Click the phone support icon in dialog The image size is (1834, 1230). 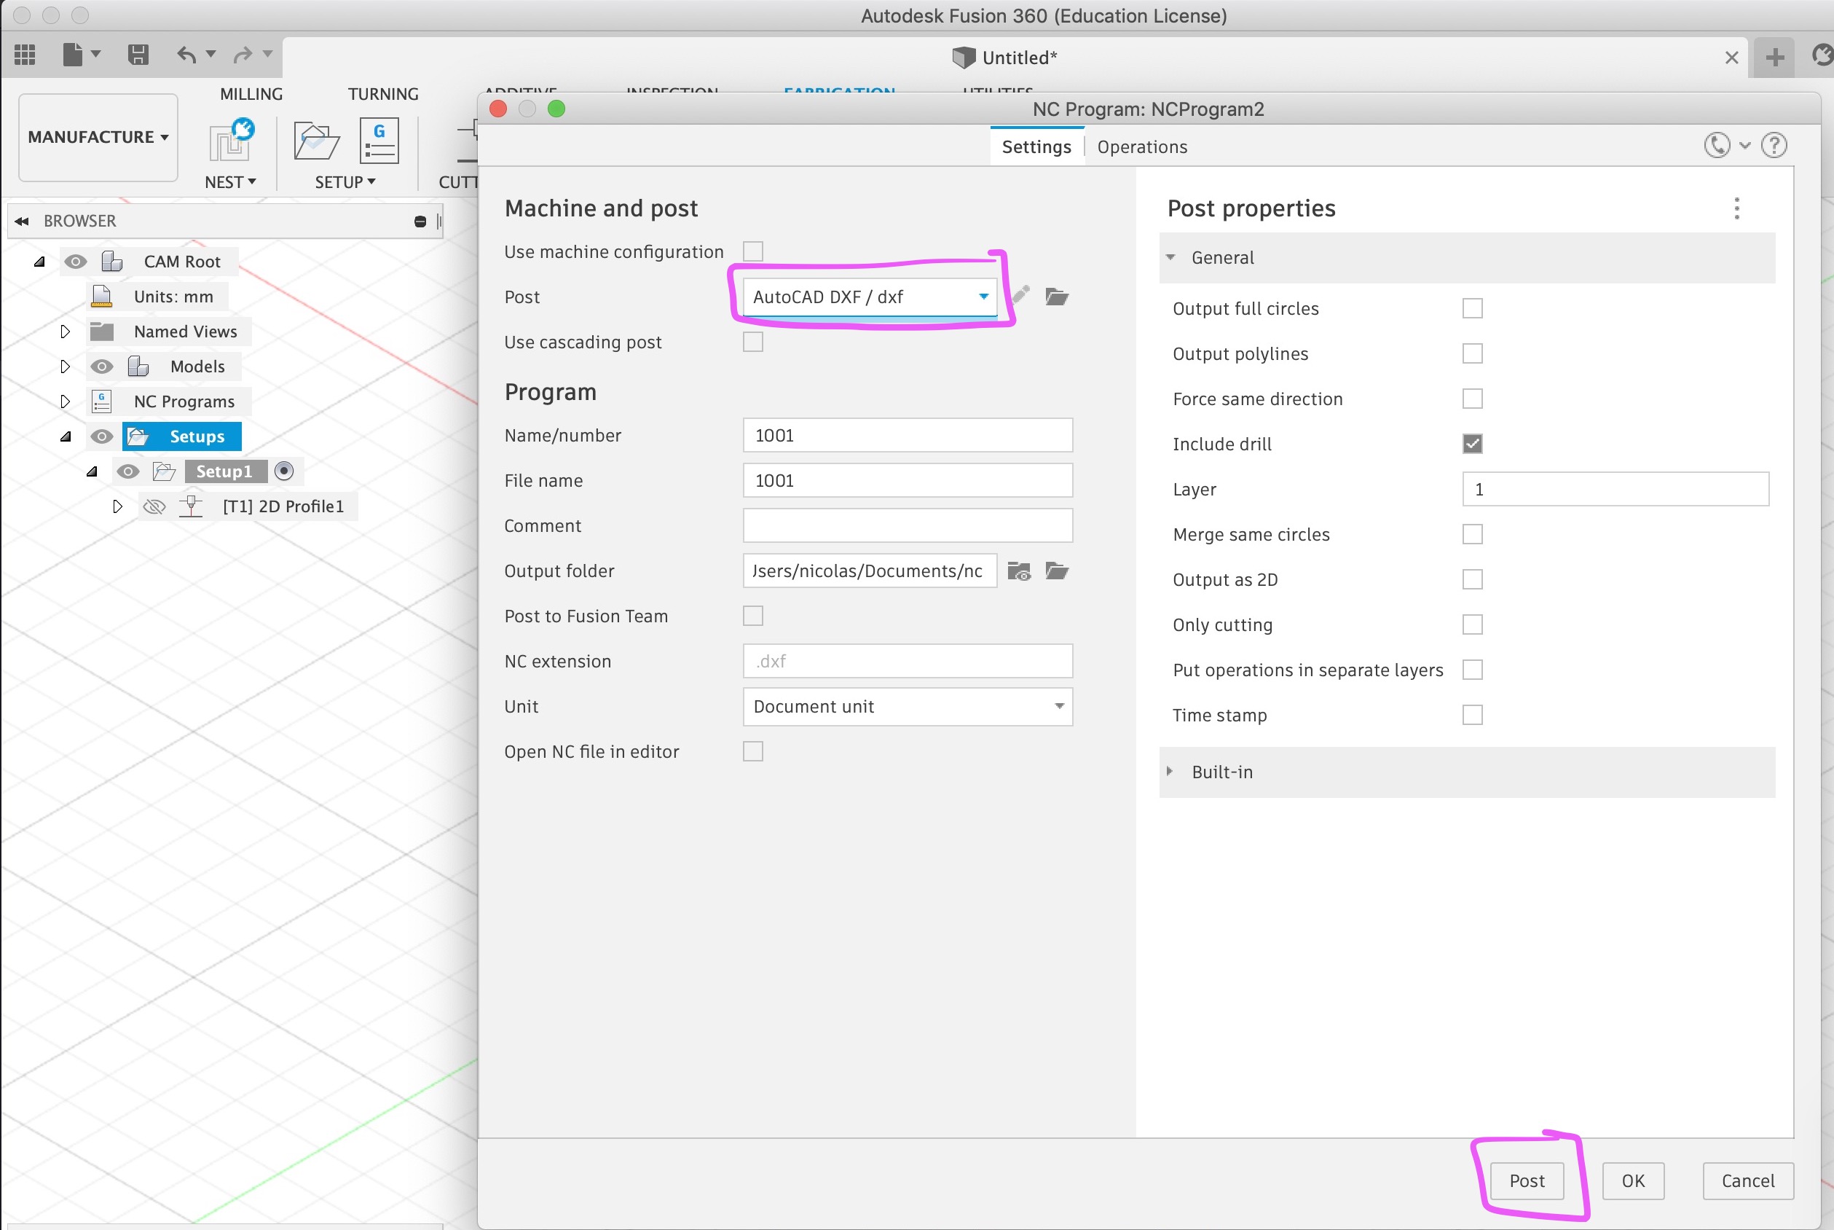[1717, 145]
